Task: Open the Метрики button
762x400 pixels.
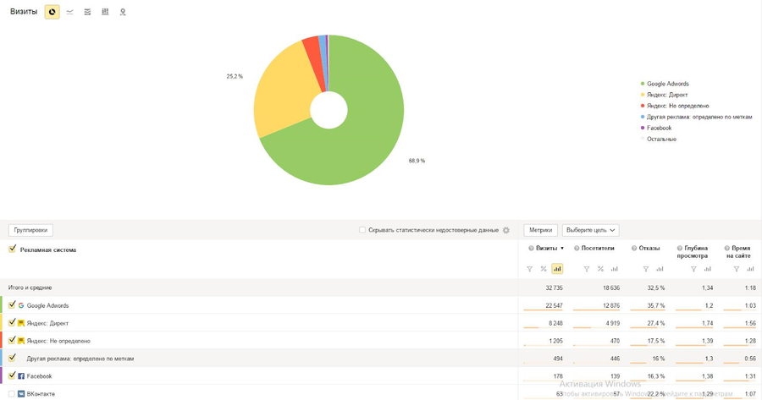Action: pyautogui.click(x=540, y=230)
